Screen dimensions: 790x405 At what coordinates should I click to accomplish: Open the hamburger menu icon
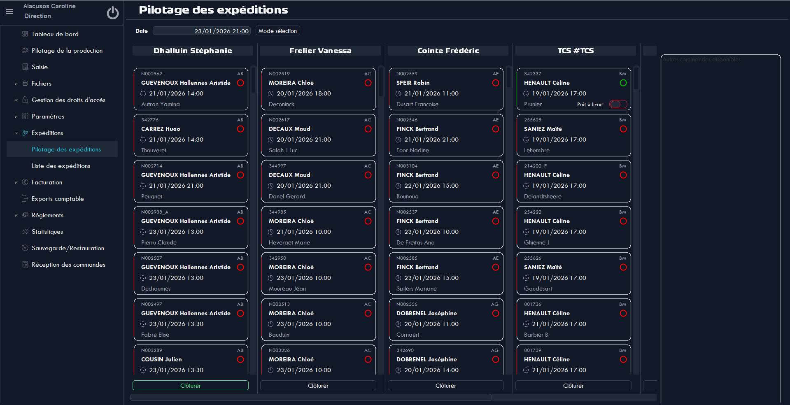(x=9, y=12)
